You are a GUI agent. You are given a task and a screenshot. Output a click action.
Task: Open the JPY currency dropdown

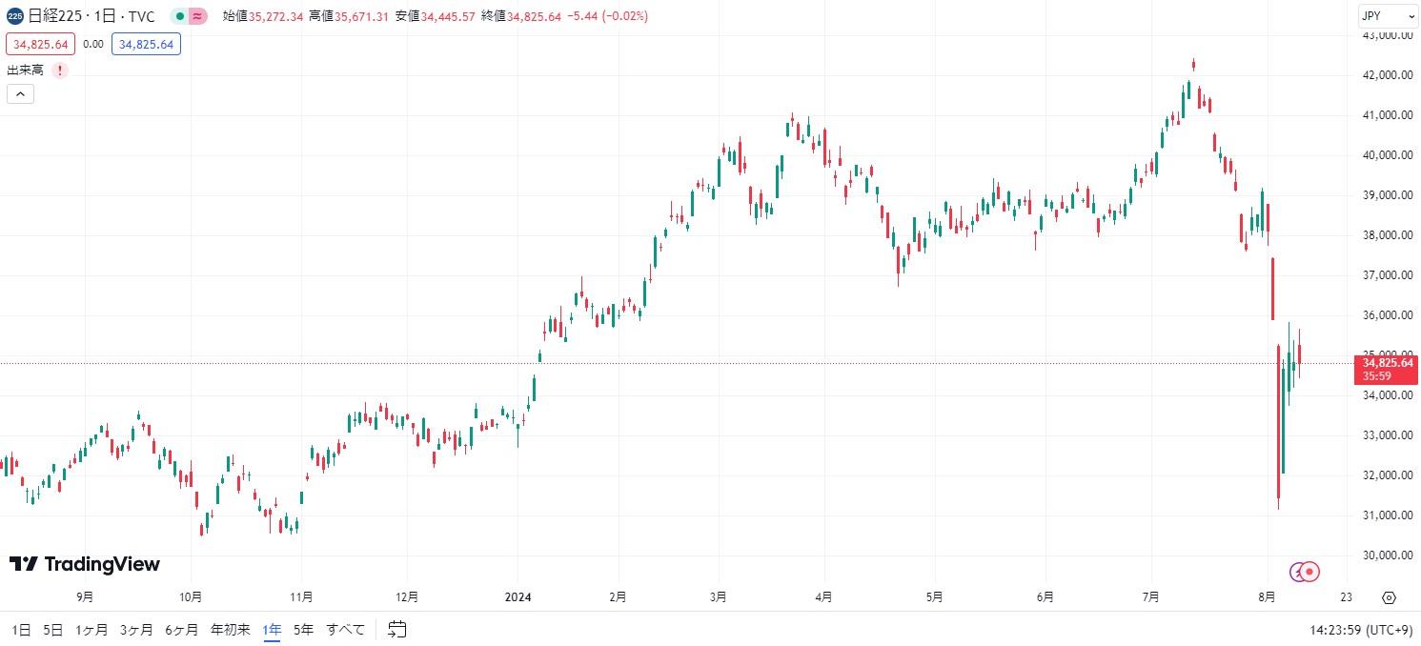tap(1387, 16)
